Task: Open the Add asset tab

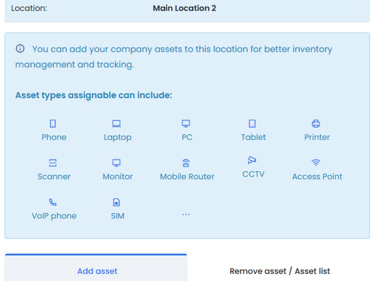Action: pyautogui.click(x=97, y=271)
